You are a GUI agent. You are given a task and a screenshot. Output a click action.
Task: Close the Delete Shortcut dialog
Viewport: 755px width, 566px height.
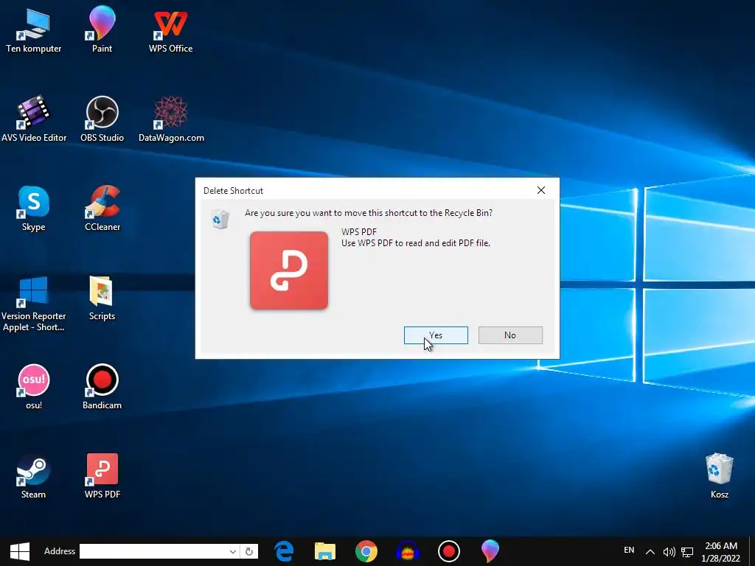pyautogui.click(x=541, y=190)
